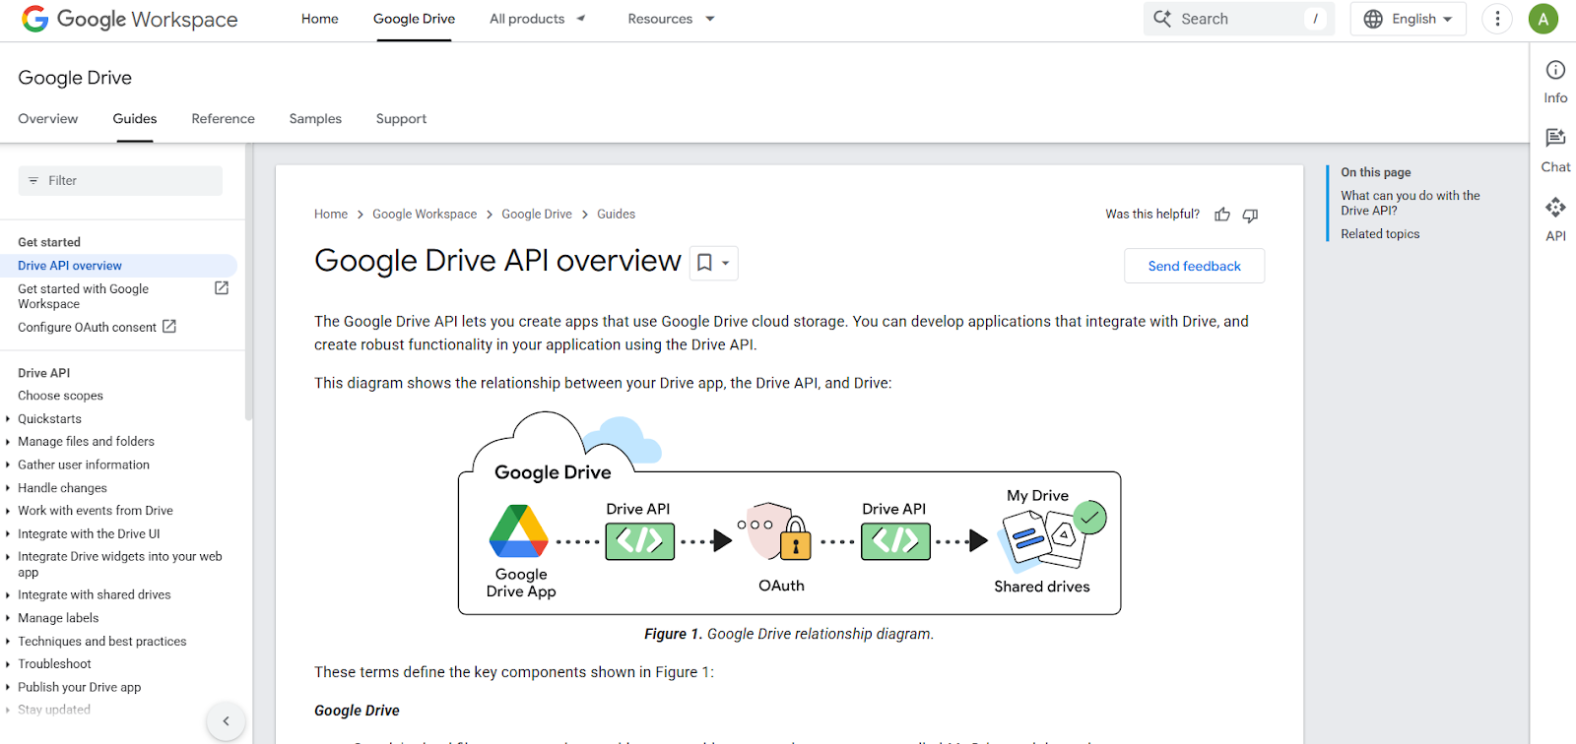Switch to the Guides tab
The width and height of the screenshot is (1576, 744).
tap(135, 119)
